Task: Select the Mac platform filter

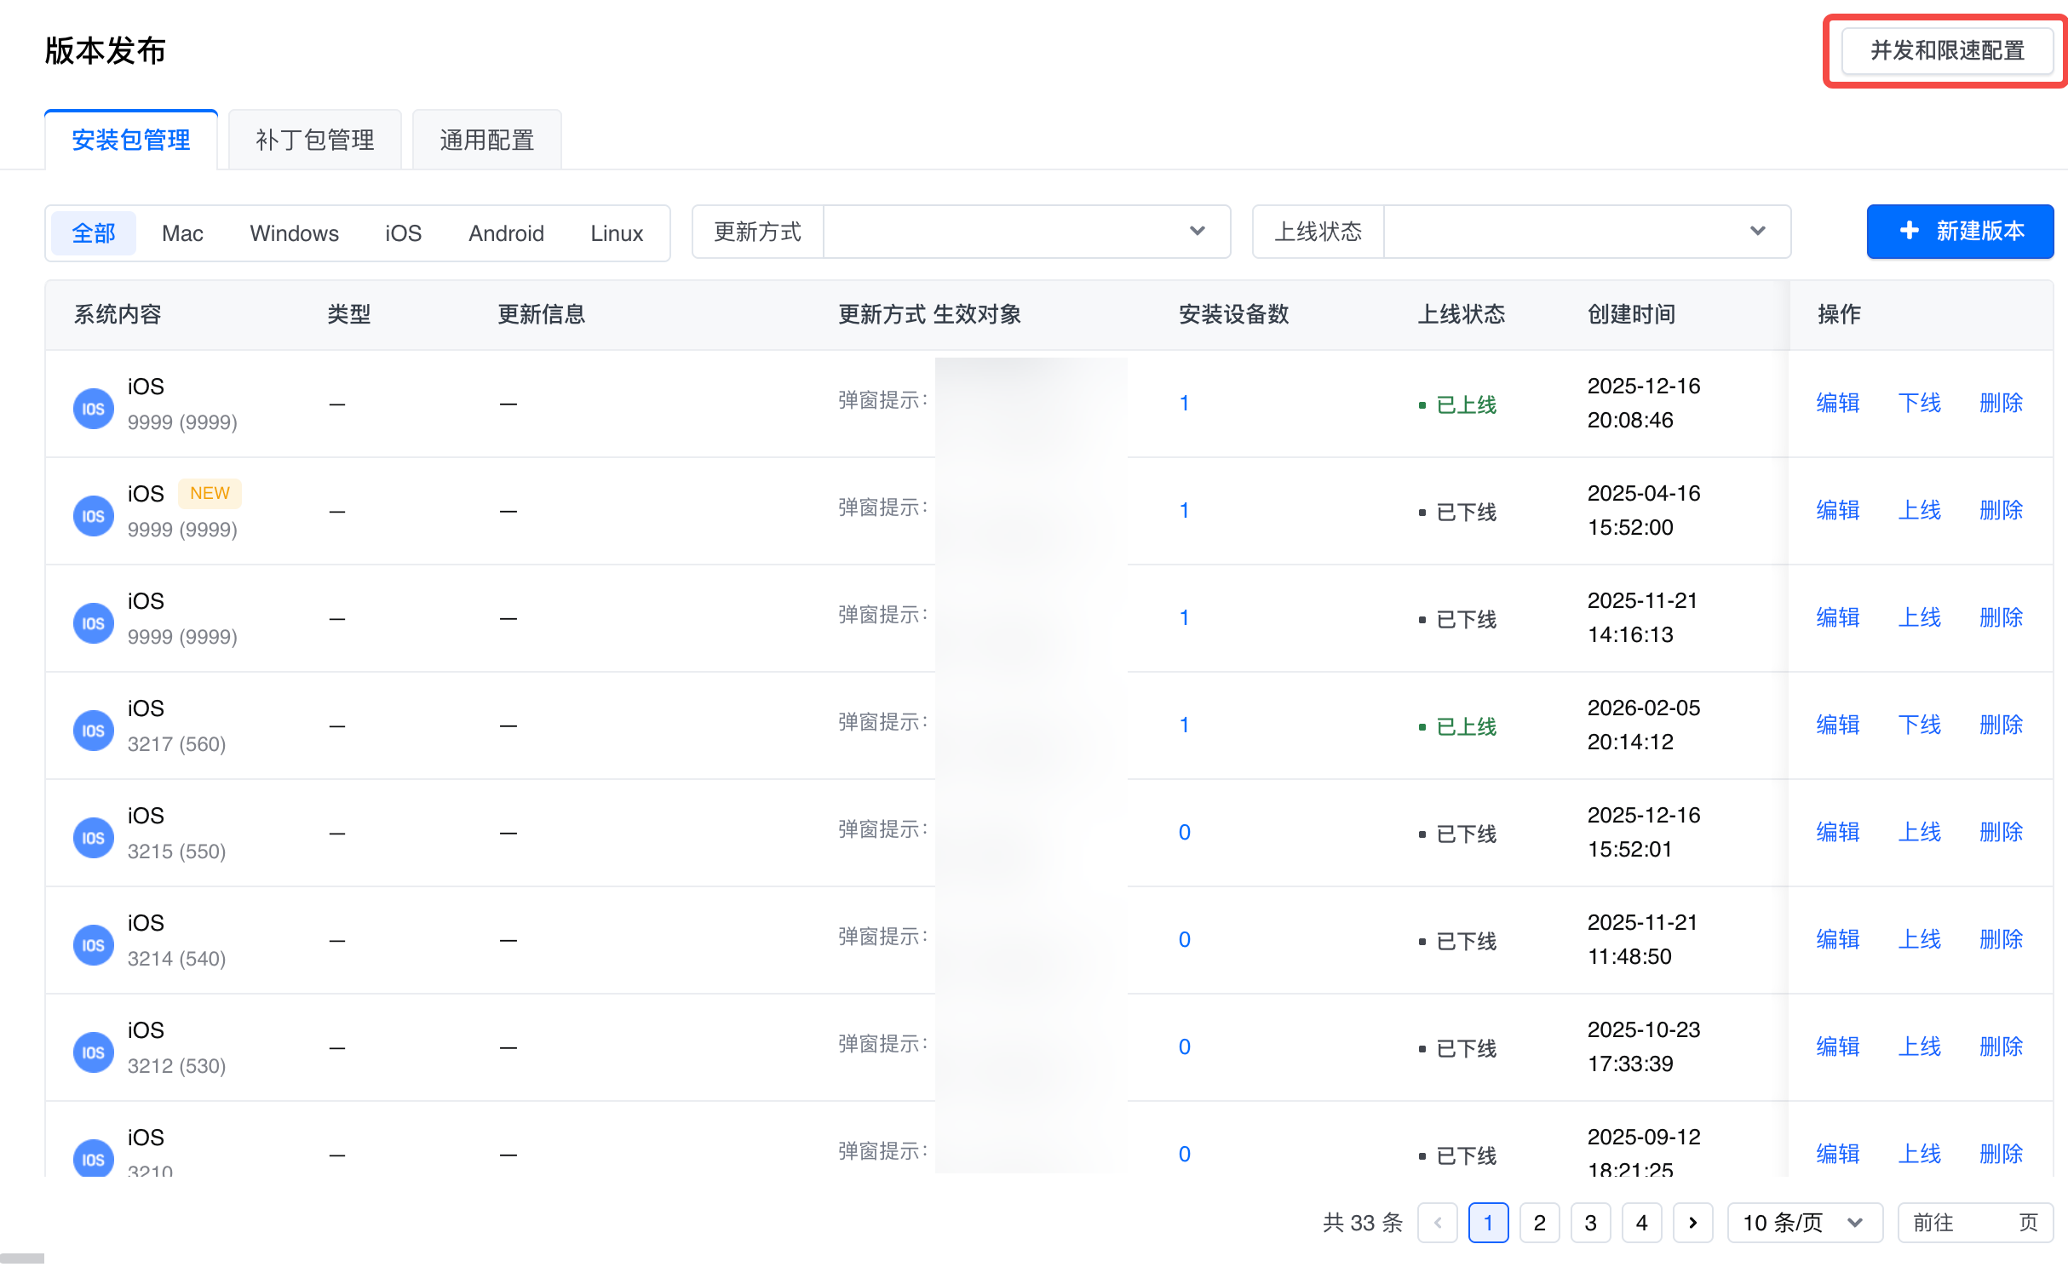Action: pyautogui.click(x=182, y=233)
